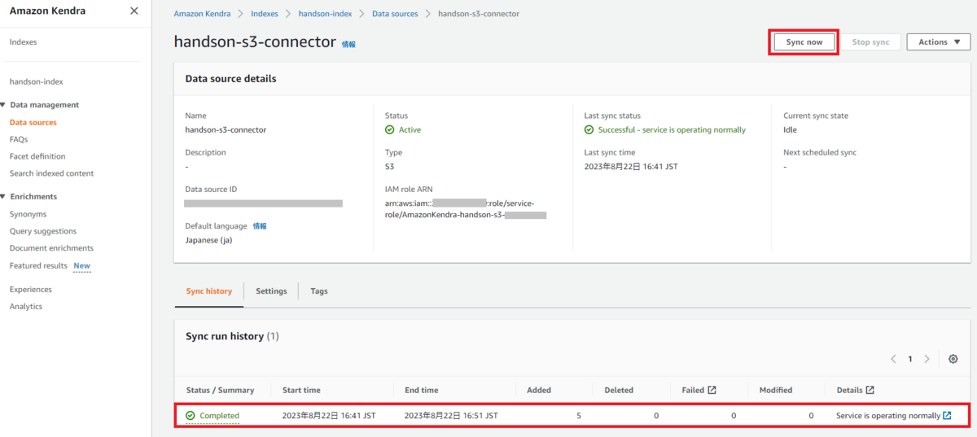This screenshot has width=977, height=437.
Task: Click the End time column header
Action: [421, 391]
